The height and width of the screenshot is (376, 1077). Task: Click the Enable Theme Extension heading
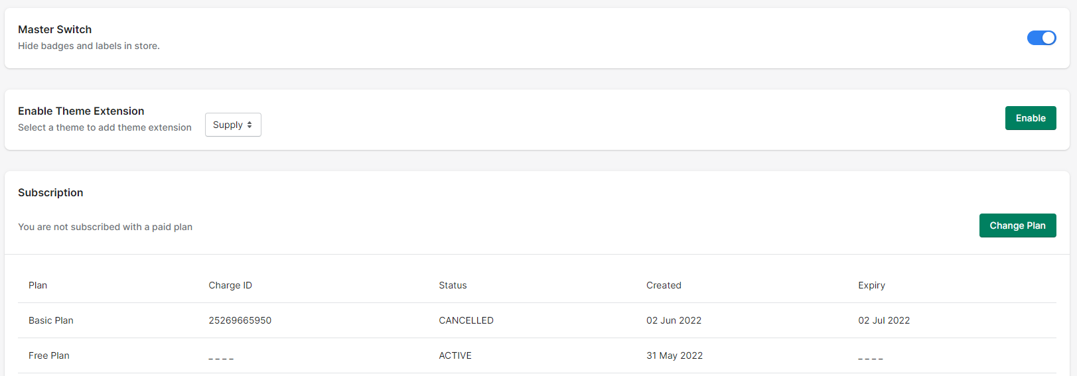[81, 111]
